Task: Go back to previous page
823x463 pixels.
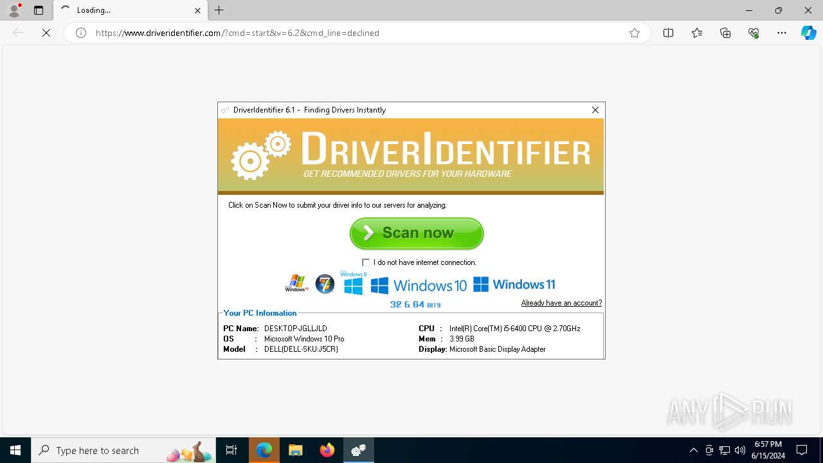Action: pyautogui.click(x=18, y=33)
